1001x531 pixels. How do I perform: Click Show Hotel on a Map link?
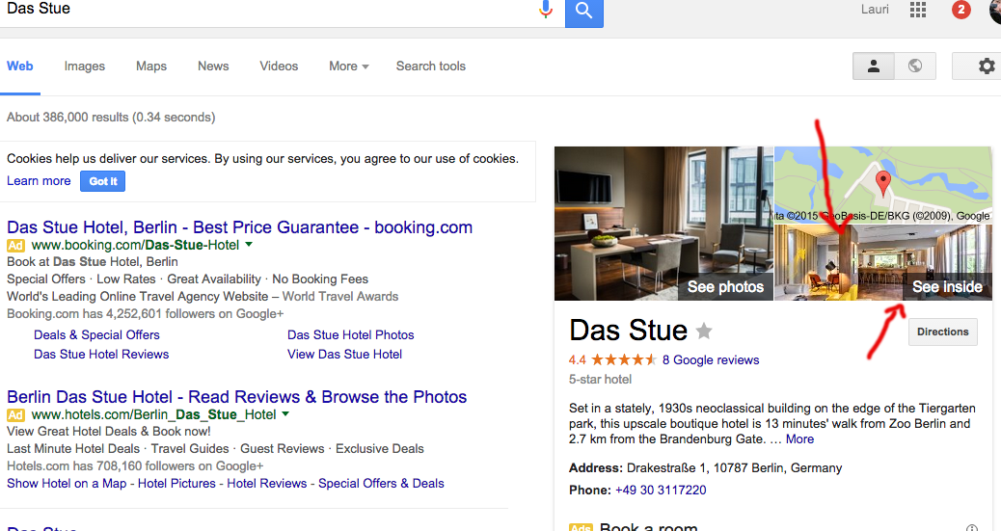(67, 484)
